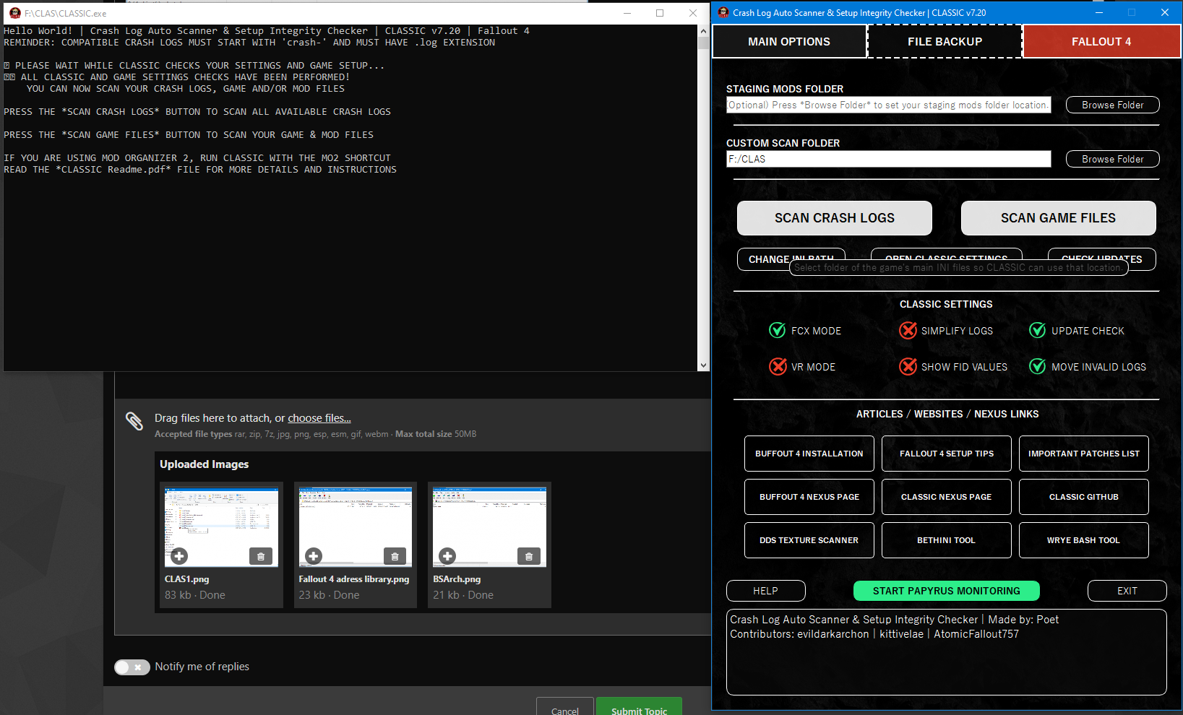This screenshot has height=715, width=1183.
Task: Insert Fallout 4 adress library.png using plus icon
Action: click(x=314, y=556)
